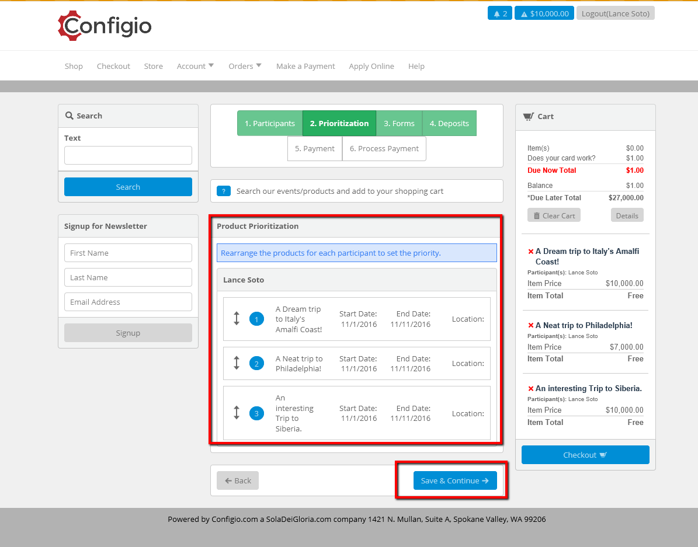Click reorder arrow for Siberia trip
This screenshot has width=698, height=547.
click(237, 413)
